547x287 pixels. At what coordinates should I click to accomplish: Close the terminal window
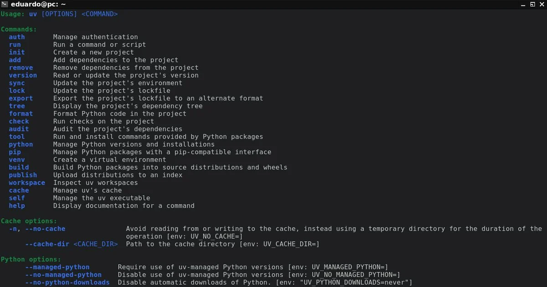541,5
